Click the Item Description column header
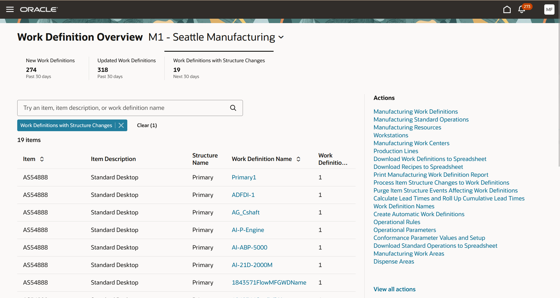 [x=113, y=159]
